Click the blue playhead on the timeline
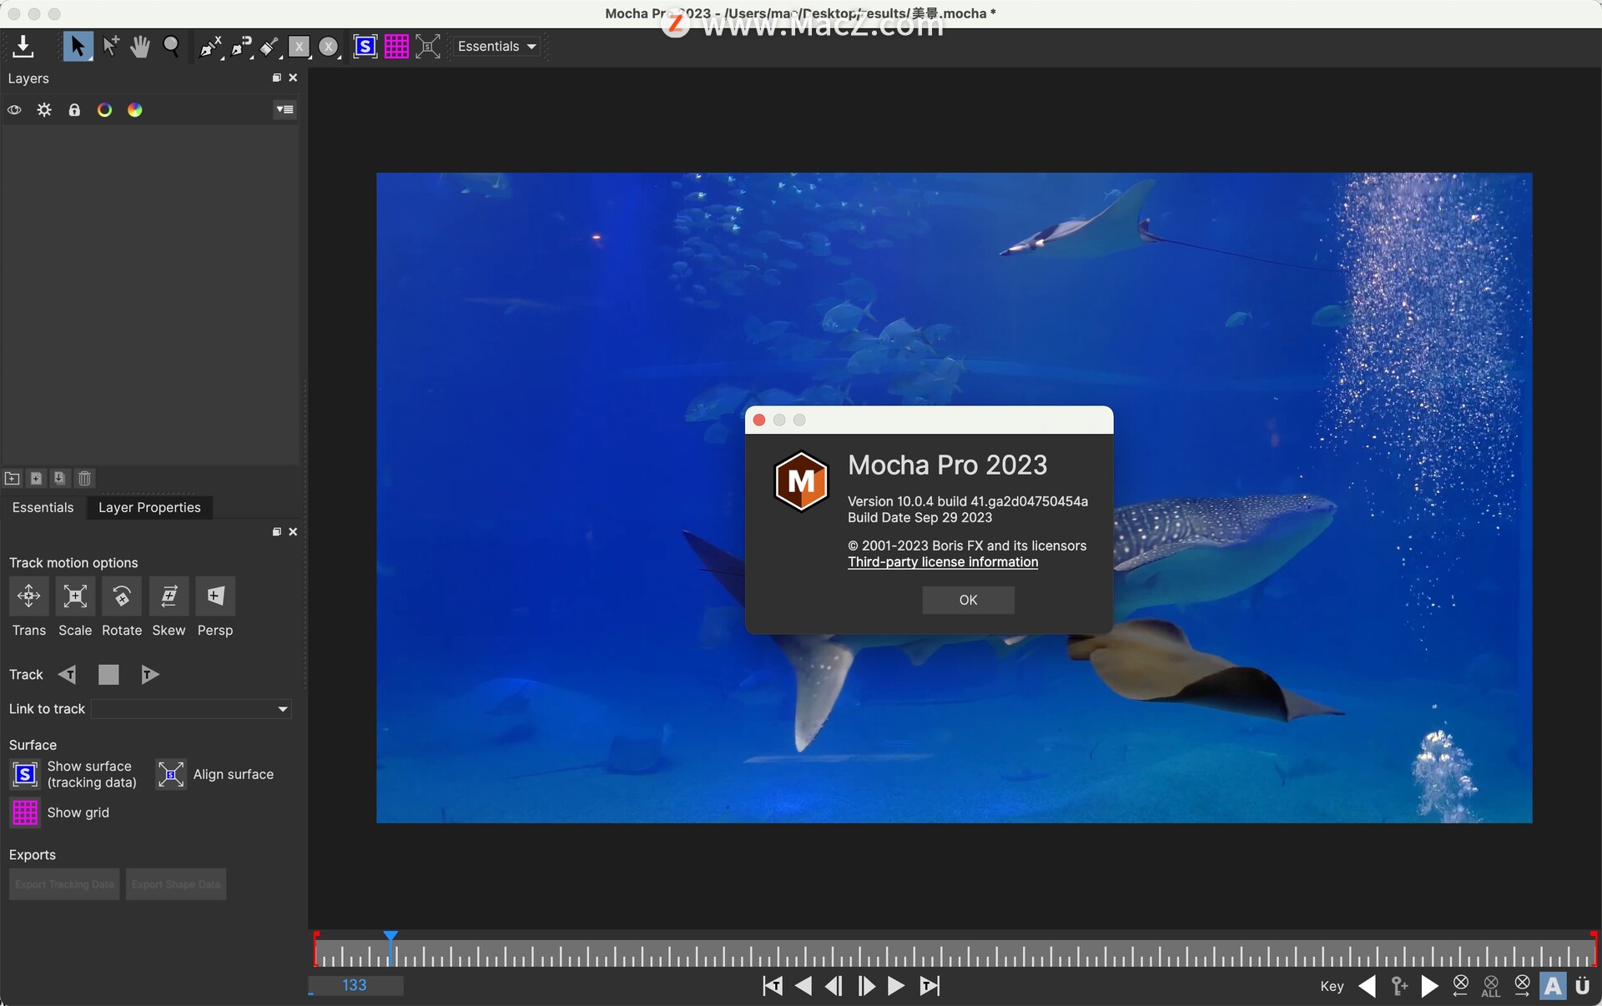This screenshot has height=1006, width=1602. (x=390, y=938)
